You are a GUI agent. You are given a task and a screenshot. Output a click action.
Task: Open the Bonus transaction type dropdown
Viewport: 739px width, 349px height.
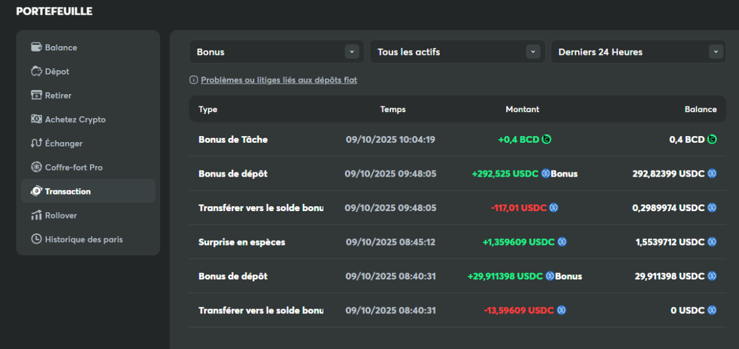[275, 52]
